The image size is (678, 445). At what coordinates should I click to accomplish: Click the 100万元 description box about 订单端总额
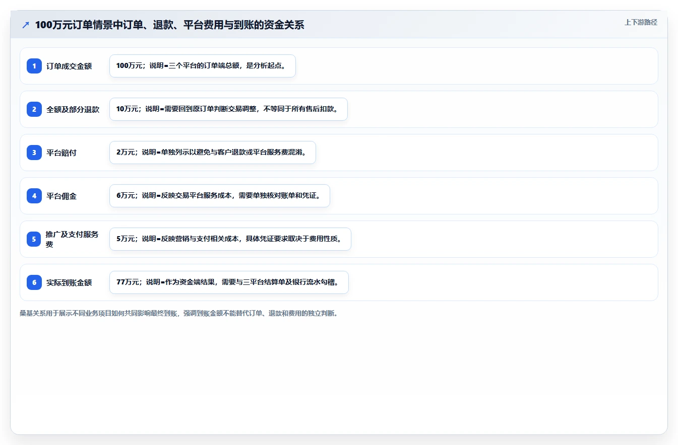203,66
